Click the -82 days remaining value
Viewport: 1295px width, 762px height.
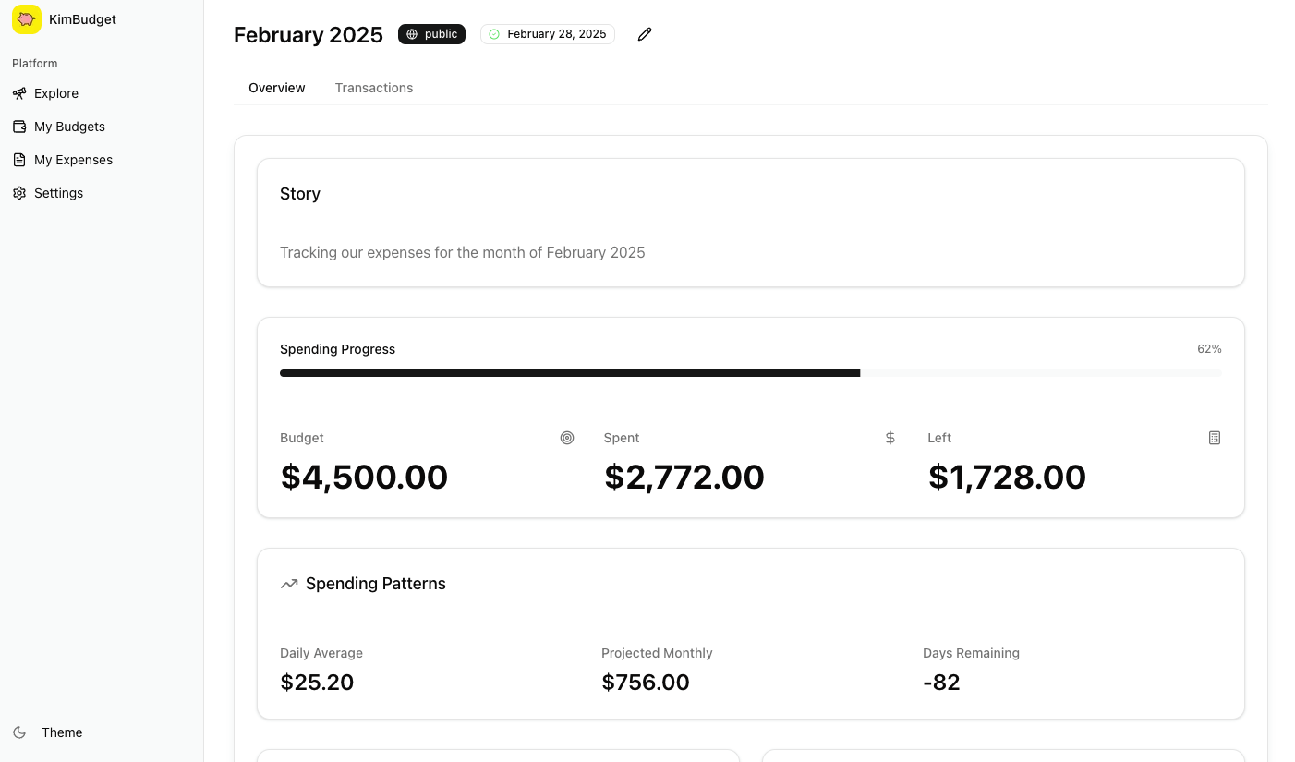coord(941,683)
